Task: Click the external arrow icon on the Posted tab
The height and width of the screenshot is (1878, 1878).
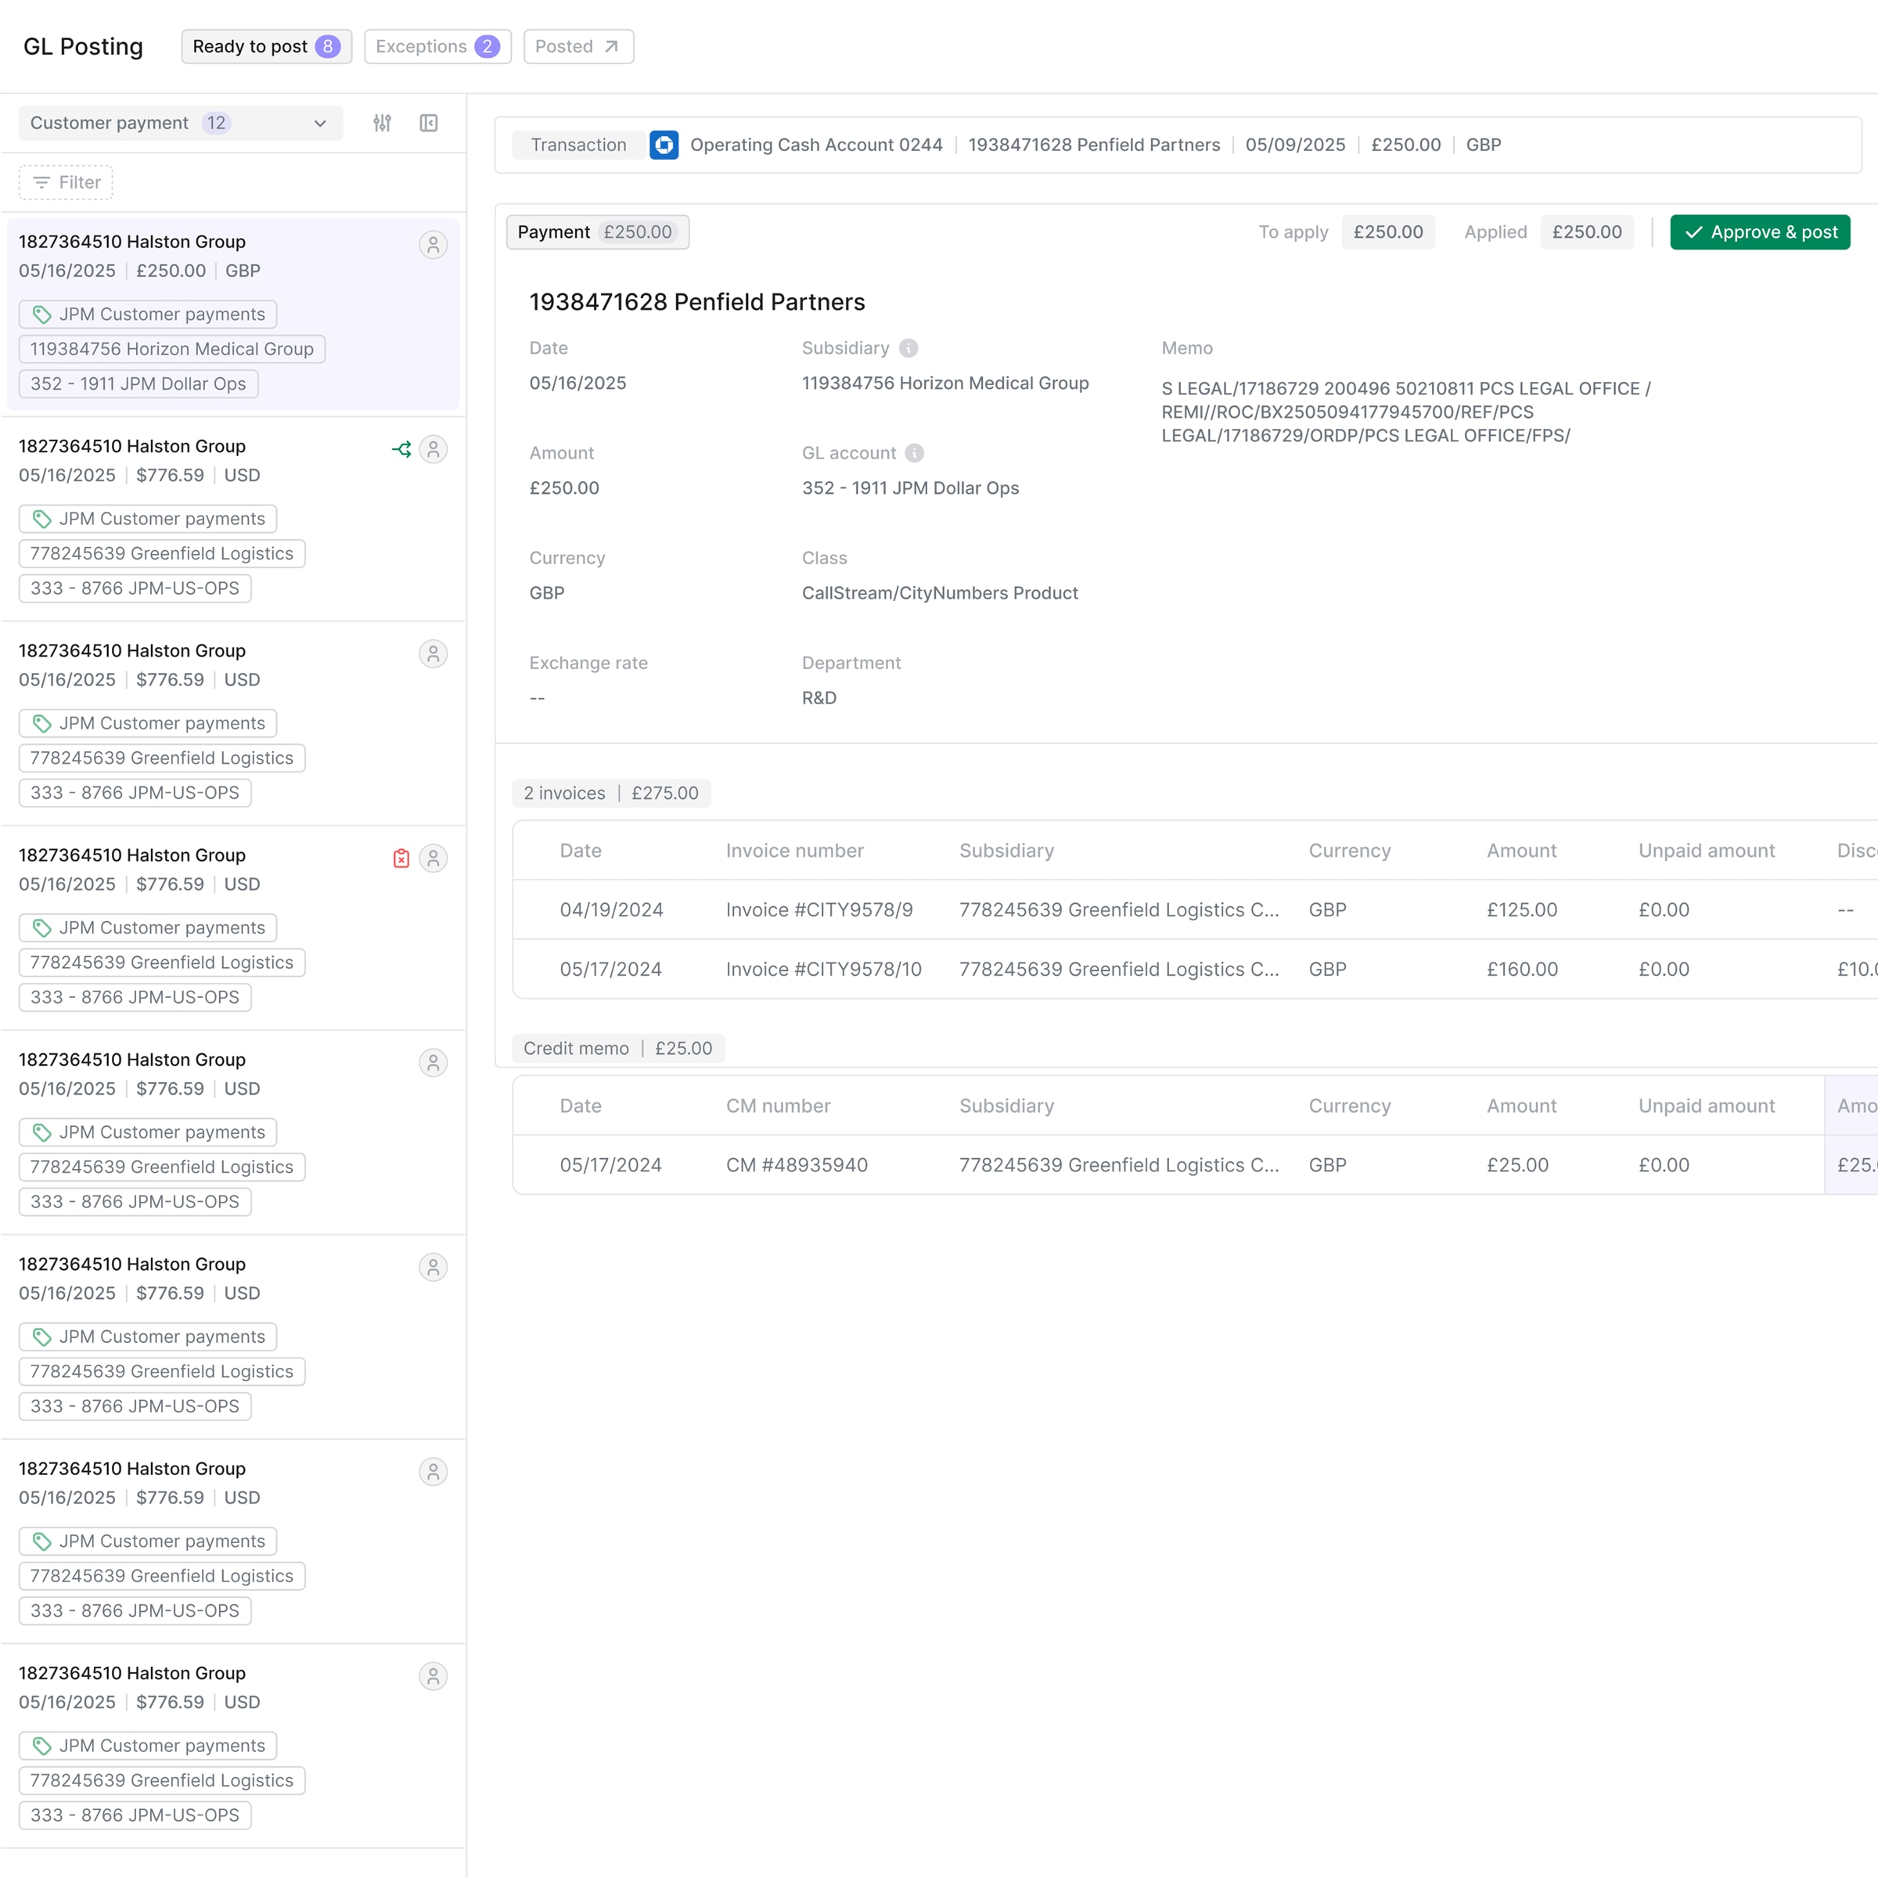Action: tap(611, 47)
